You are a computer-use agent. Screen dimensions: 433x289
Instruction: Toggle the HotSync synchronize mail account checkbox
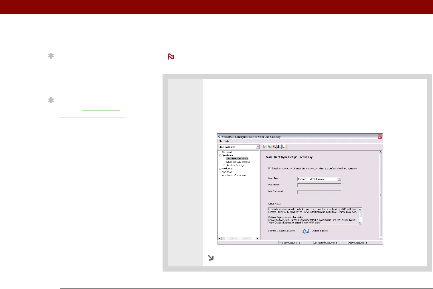click(270, 169)
